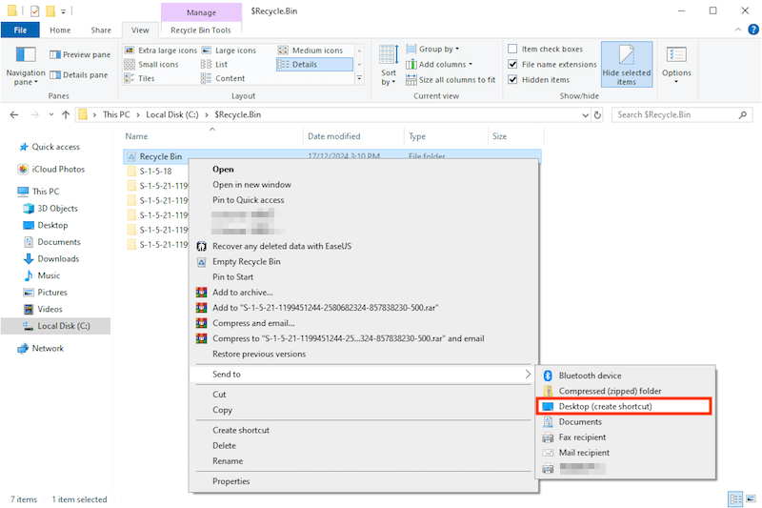Expand the Send to submenu
This screenshot has height=508, width=762.
coord(363,374)
